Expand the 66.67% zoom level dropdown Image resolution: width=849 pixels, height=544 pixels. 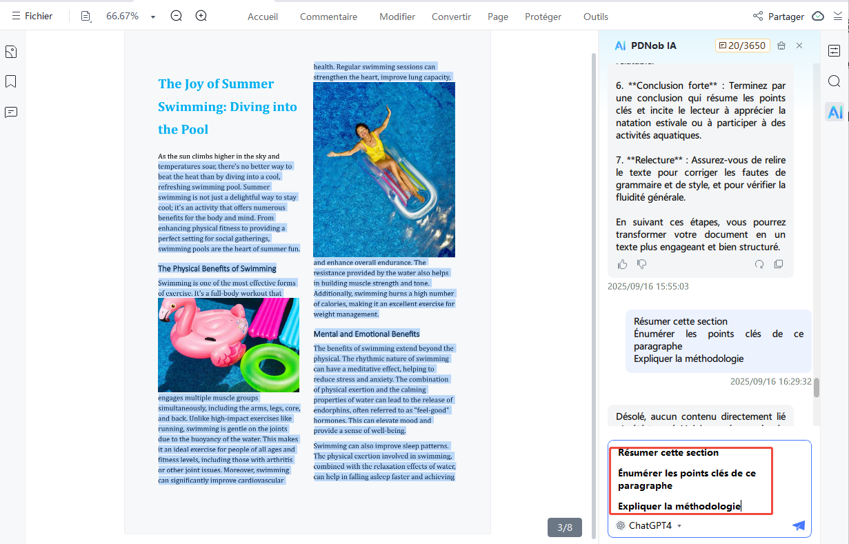[152, 17]
